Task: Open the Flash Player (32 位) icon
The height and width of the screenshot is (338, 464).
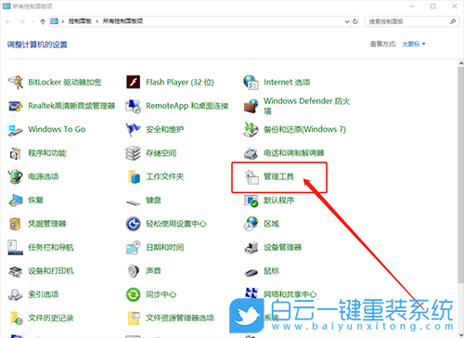Action: (133, 83)
